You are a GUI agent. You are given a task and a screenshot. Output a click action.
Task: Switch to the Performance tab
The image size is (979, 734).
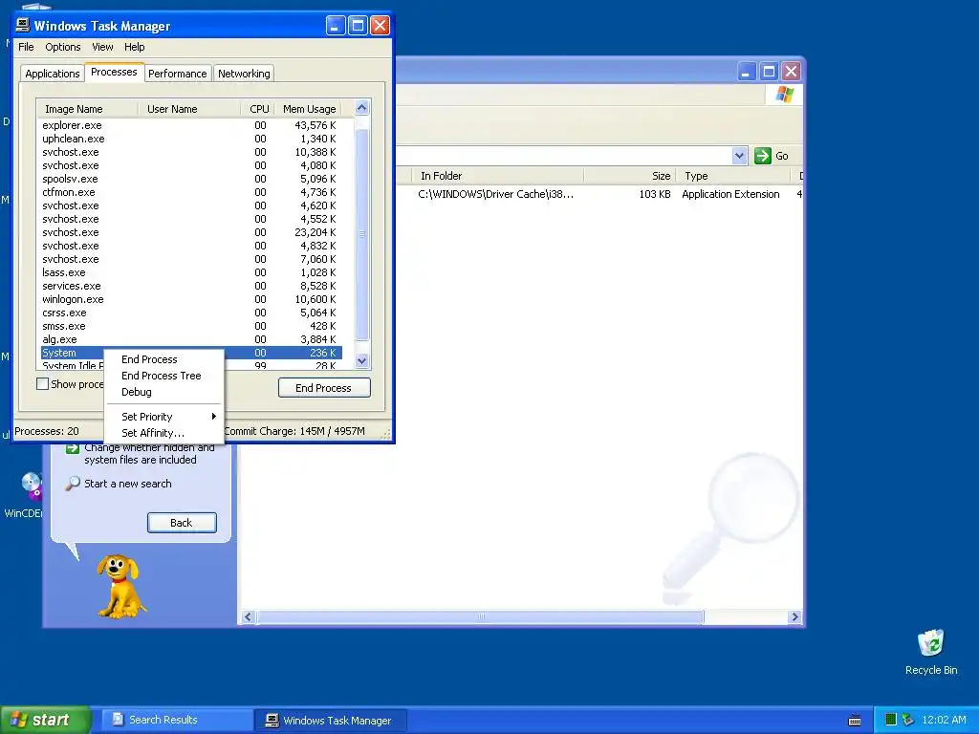177,74
